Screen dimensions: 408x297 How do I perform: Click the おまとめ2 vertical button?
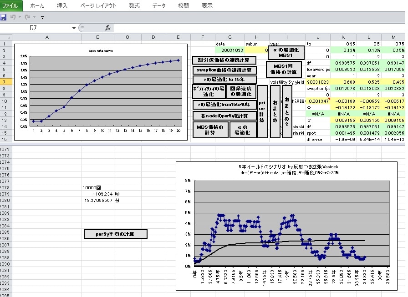(287, 111)
